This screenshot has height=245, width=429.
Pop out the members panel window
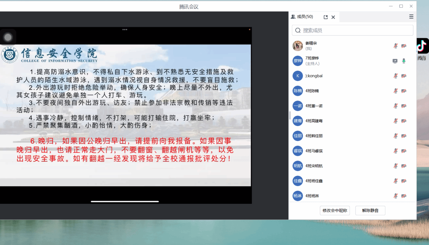pos(325,17)
